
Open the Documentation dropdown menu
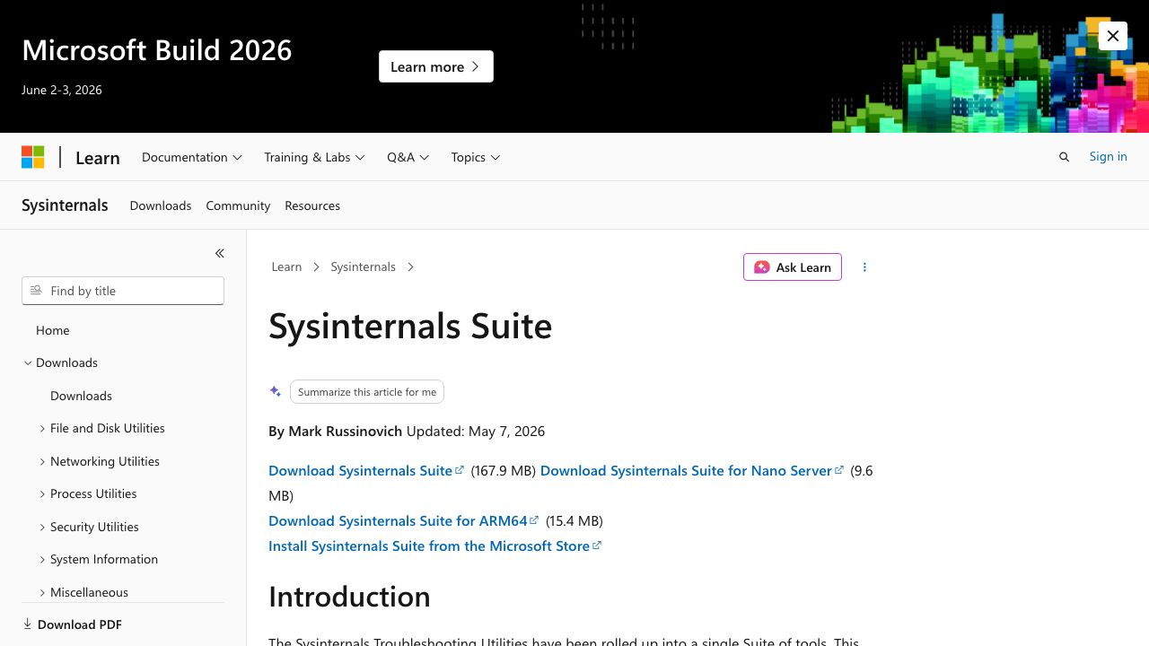click(192, 157)
